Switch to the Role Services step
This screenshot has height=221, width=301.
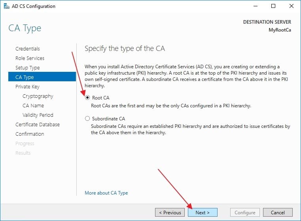(x=30, y=58)
